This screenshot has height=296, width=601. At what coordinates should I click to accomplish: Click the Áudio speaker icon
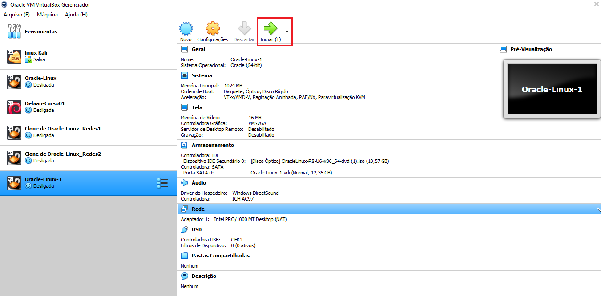point(185,183)
